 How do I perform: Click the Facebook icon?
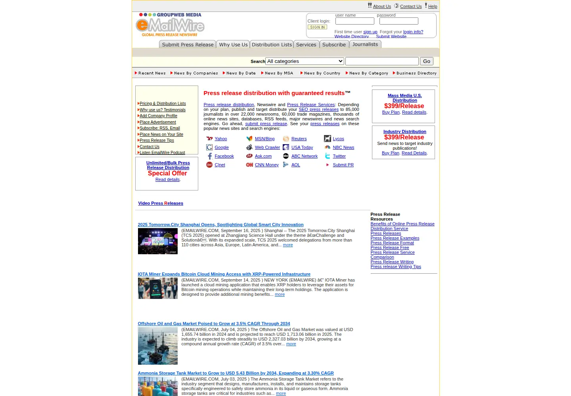pos(209,156)
